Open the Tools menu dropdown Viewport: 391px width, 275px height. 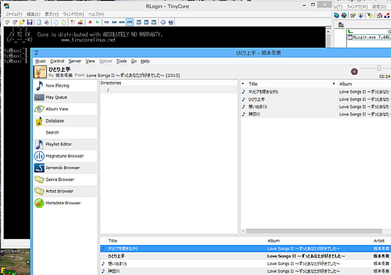click(121, 61)
